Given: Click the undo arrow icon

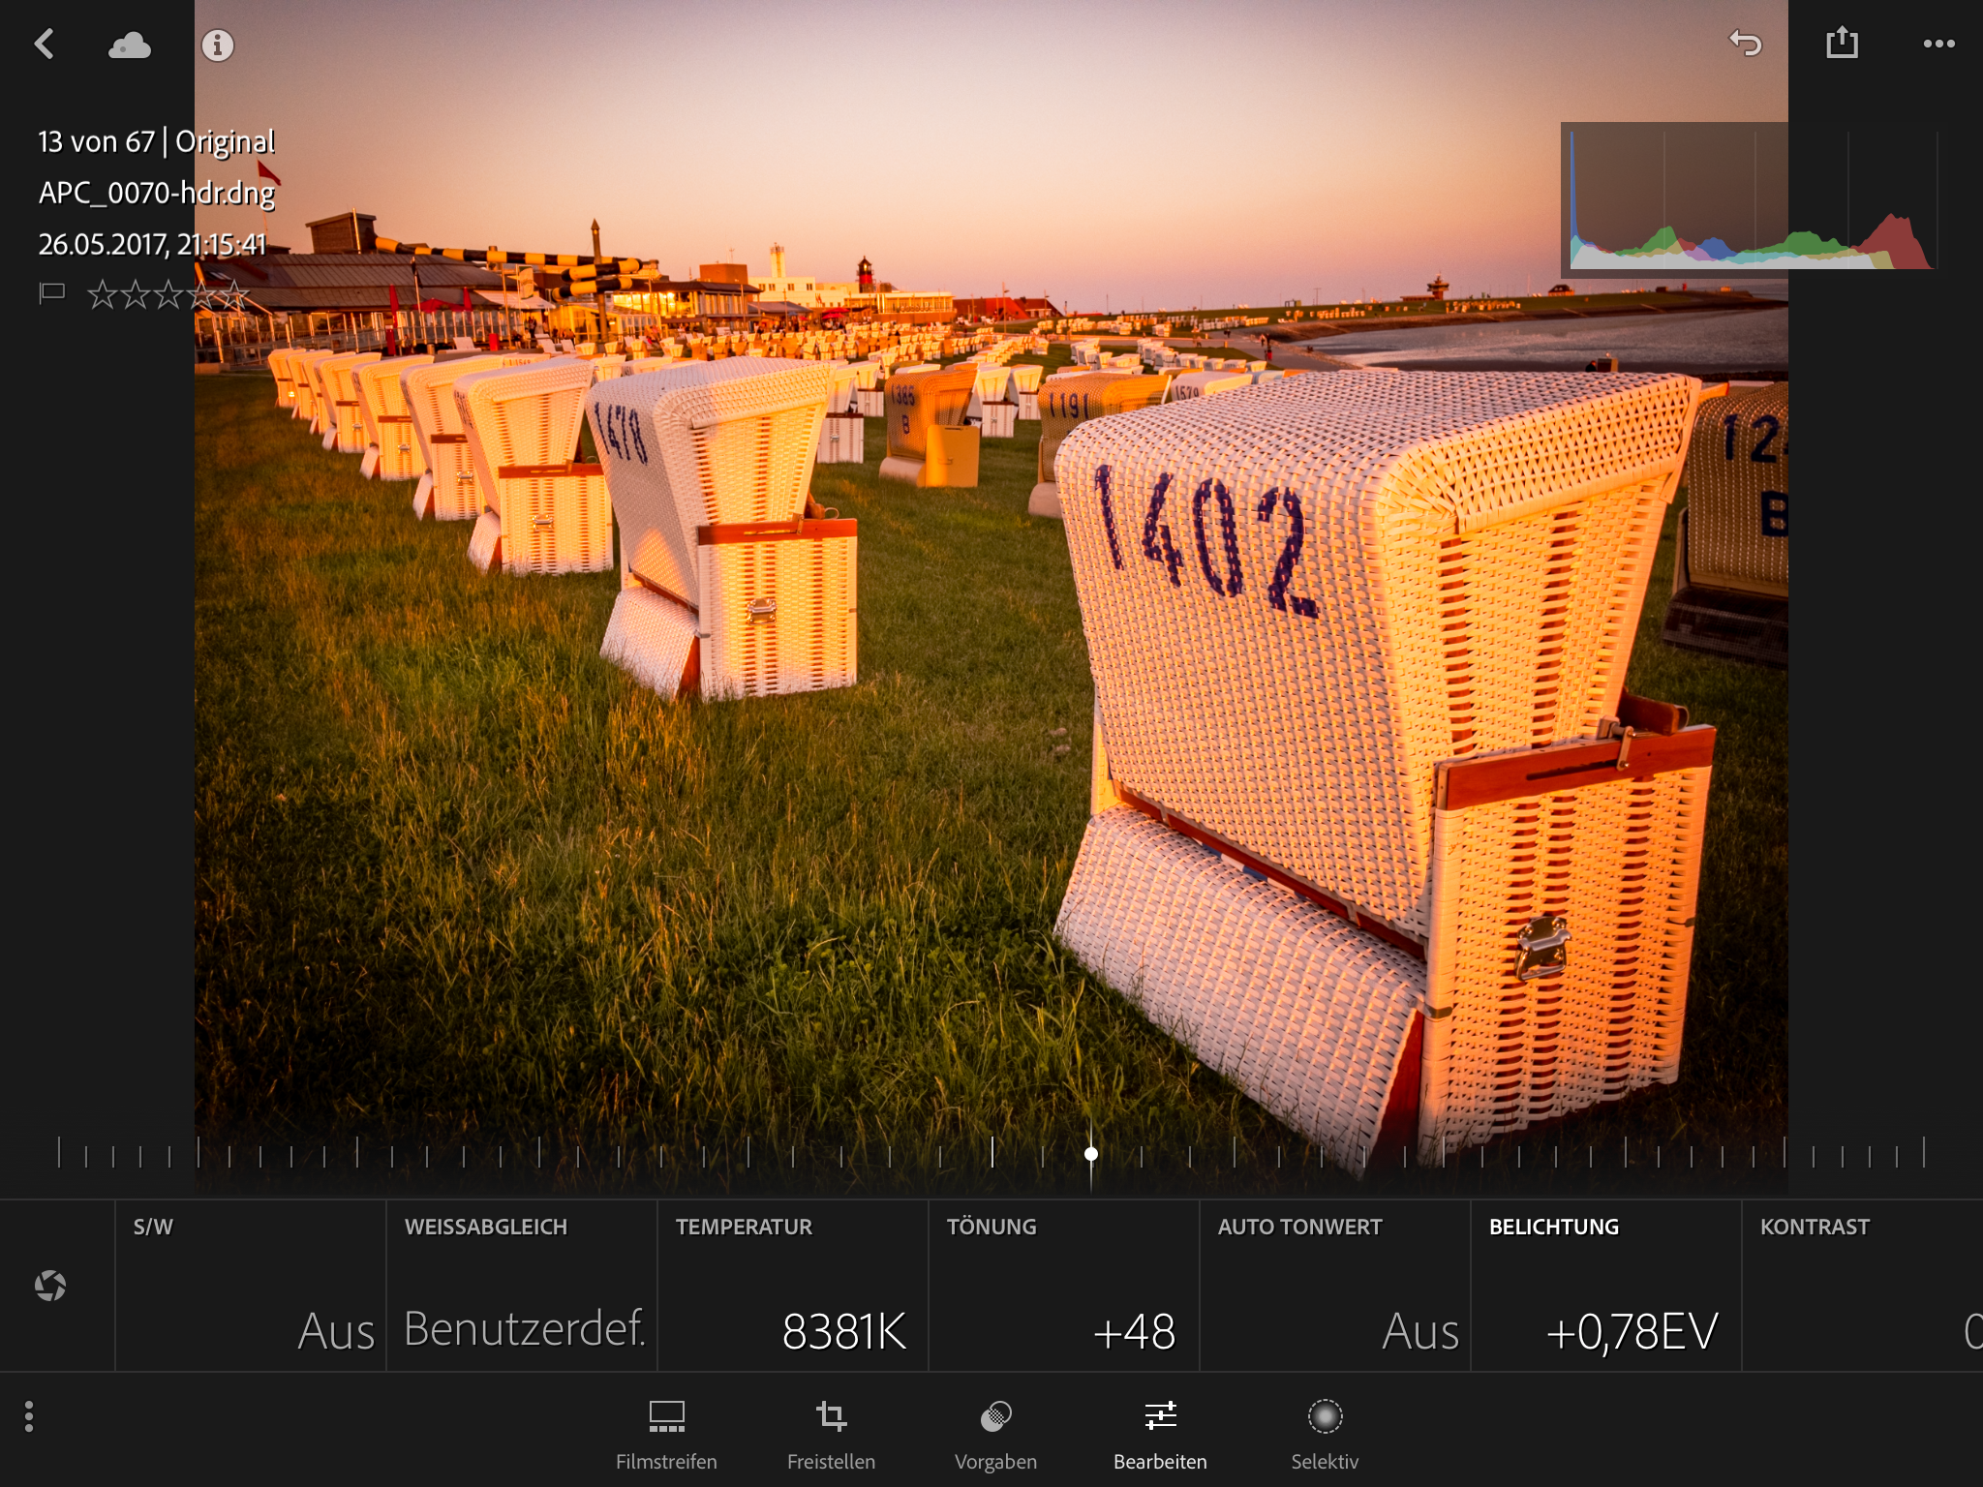Looking at the screenshot, I should [x=1745, y=44].
